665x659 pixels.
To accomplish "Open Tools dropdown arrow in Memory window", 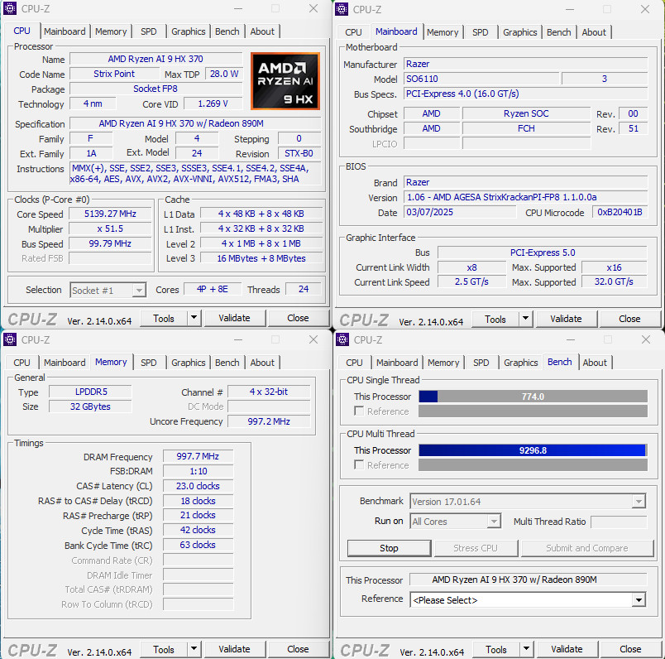I will click(x=194, y=649).
